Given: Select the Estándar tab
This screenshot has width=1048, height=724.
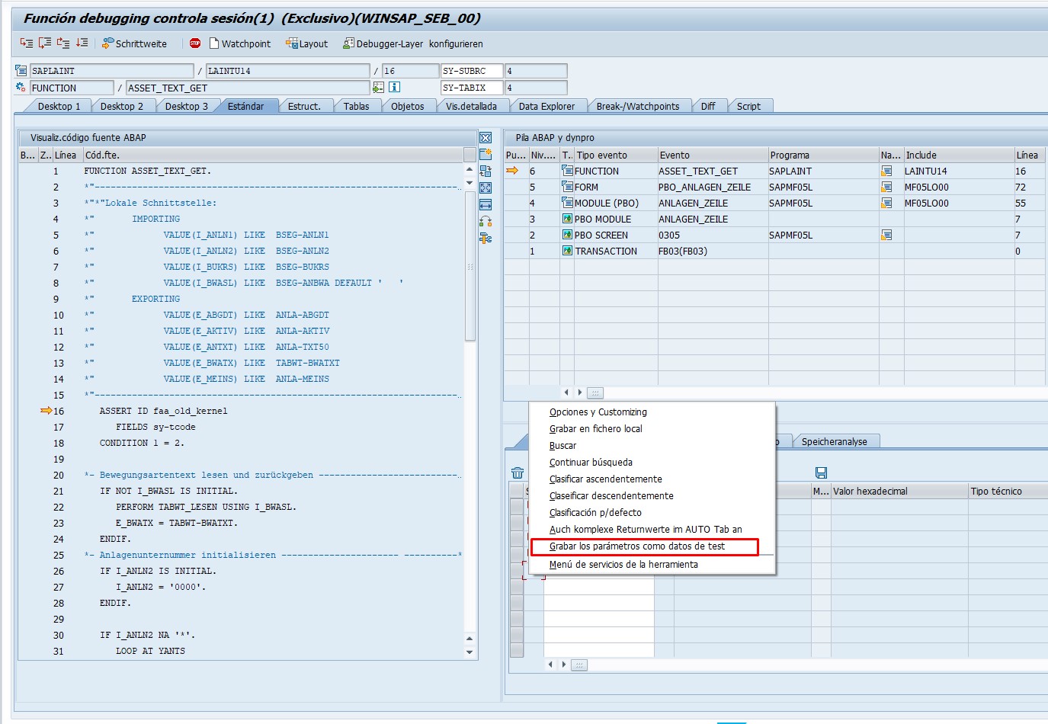Looking at the screenshot, I should point(245,106).
